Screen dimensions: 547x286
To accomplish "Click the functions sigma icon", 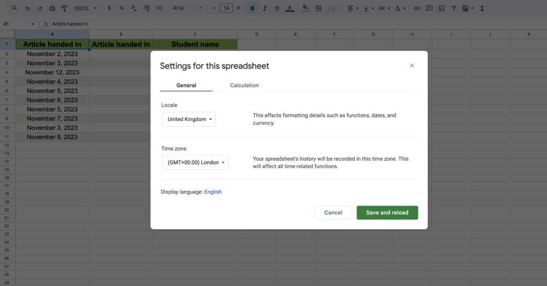I will (x=482, y=8).
